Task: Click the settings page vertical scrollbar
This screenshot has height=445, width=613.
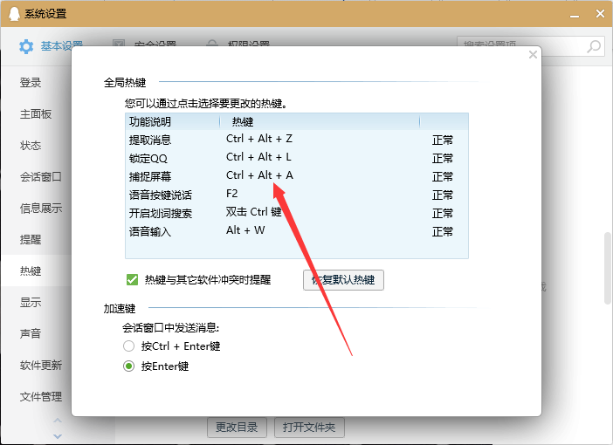Action: pyautogui.click(x=608, y=268)
